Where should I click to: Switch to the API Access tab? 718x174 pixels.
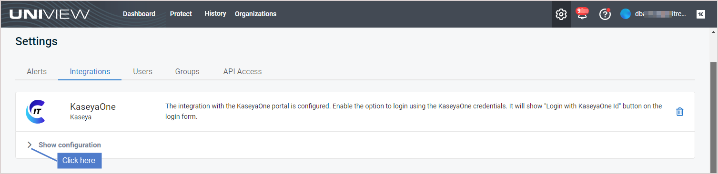coord(243,71)
